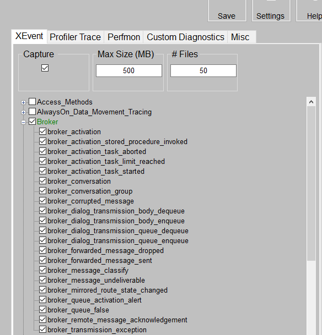Viewport: 322px width, 335px height.
Task: Uncheck the broker_queue_false checkbox
Action: pyautogui.click(x=43, y=309)
